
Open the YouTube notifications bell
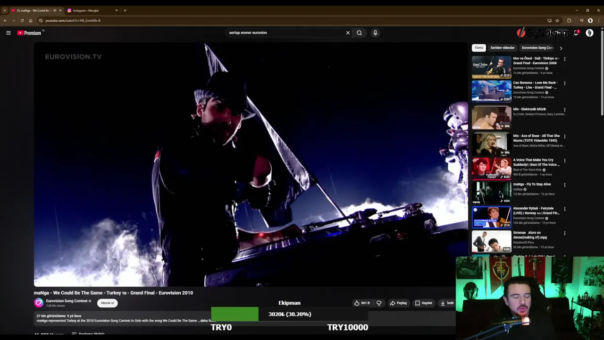[576, 33]
